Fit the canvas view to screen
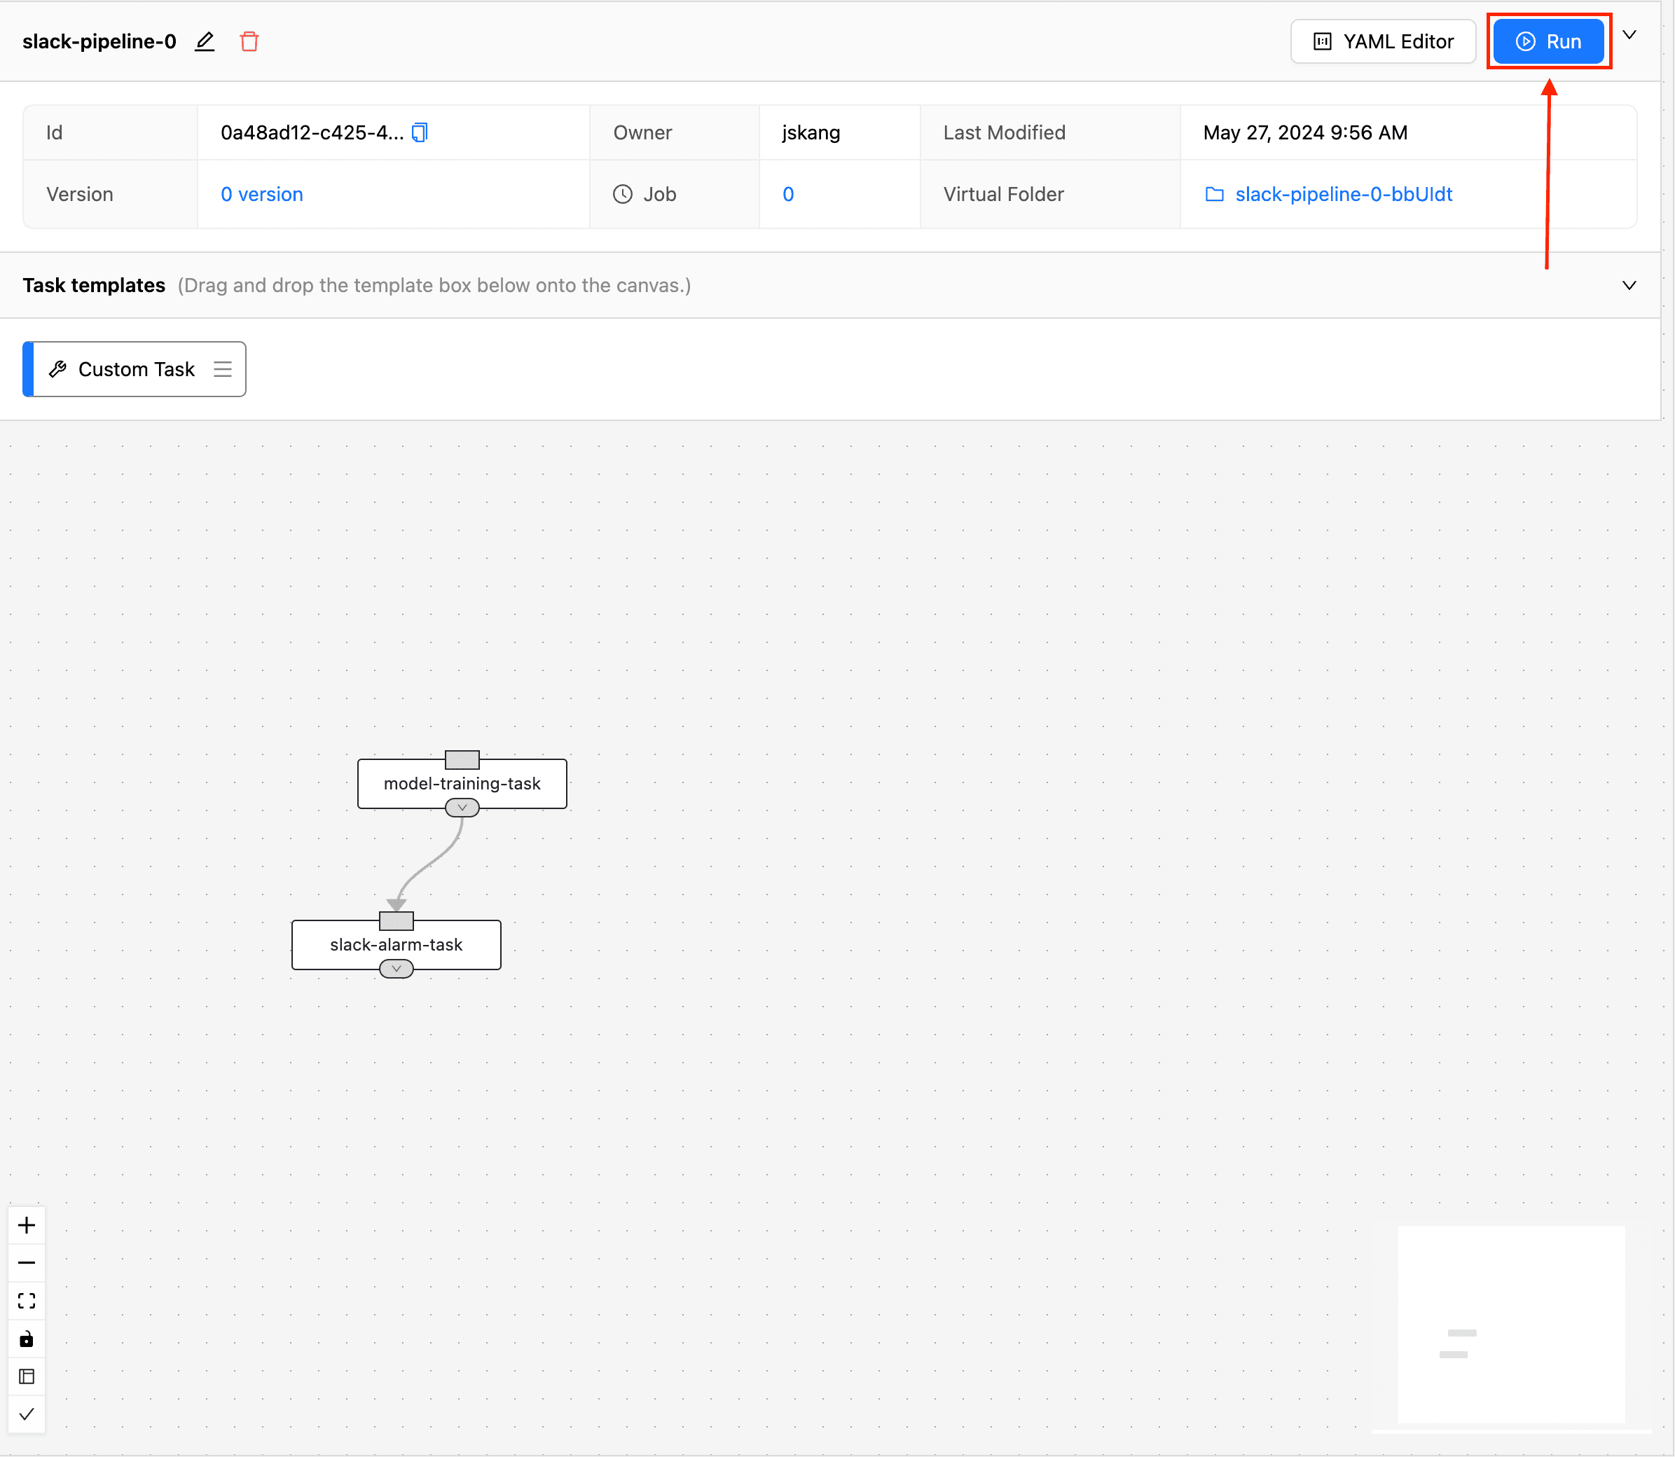This screenshot has width=1675, height=1457. point(27,1301)
